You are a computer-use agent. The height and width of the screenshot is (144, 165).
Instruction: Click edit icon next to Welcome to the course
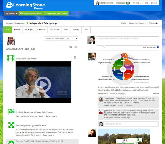pos(75,57)
